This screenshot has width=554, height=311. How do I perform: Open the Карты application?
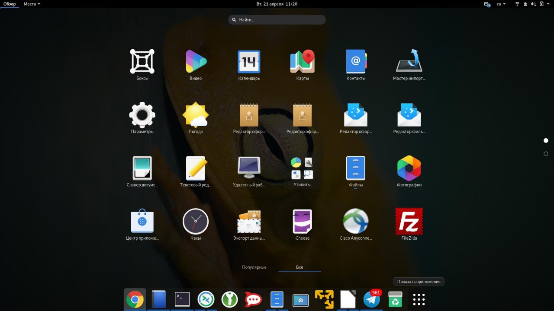(x=303, y=65)
